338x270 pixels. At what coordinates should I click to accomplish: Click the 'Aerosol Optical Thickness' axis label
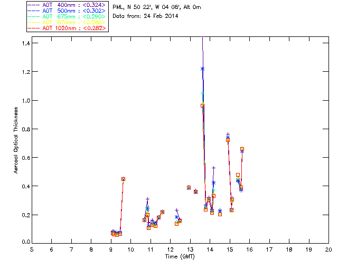tap(16, 140)
